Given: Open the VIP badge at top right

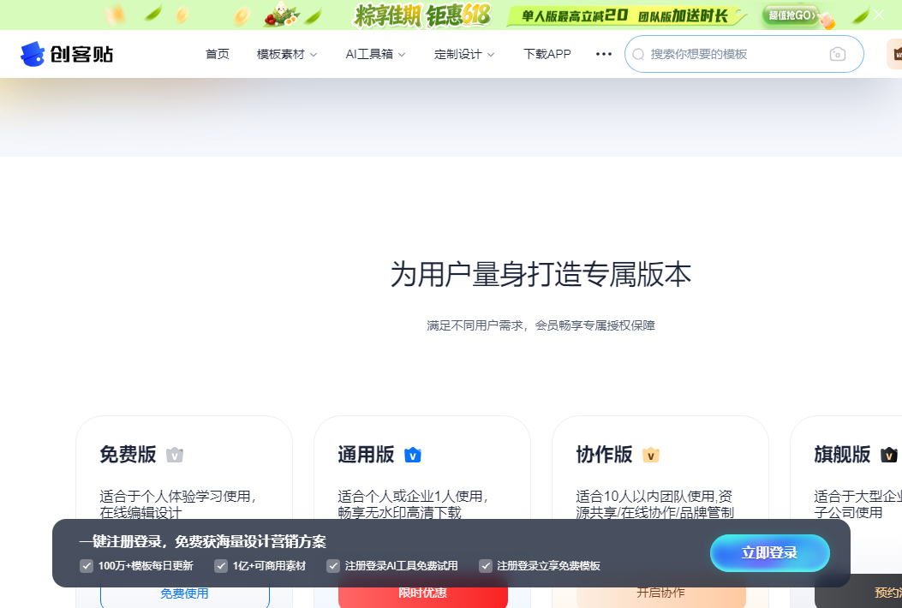Looking at the screenshot, I should point(894,54).
